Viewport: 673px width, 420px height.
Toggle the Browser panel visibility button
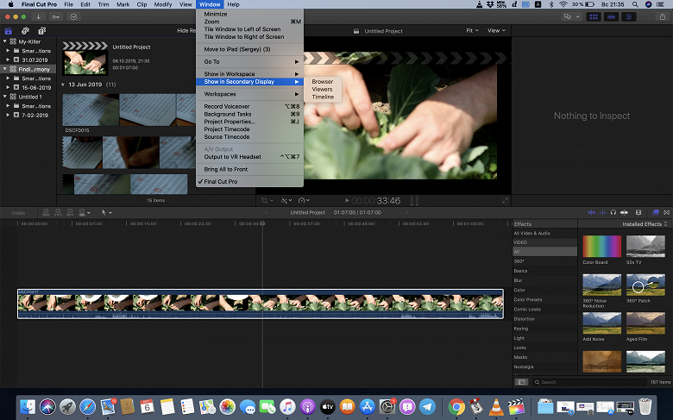point(595,16)
